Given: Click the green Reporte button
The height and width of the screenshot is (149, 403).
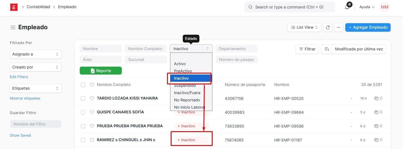Looking at the screenshot, I should [101, 71].
